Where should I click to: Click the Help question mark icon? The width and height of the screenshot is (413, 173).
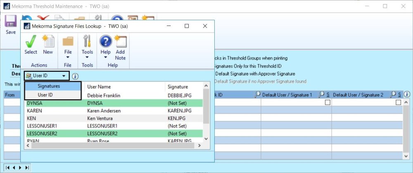point(105,42)
